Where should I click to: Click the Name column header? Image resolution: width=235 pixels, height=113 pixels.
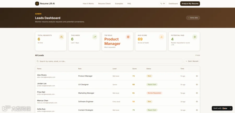[x=39, y=69]
